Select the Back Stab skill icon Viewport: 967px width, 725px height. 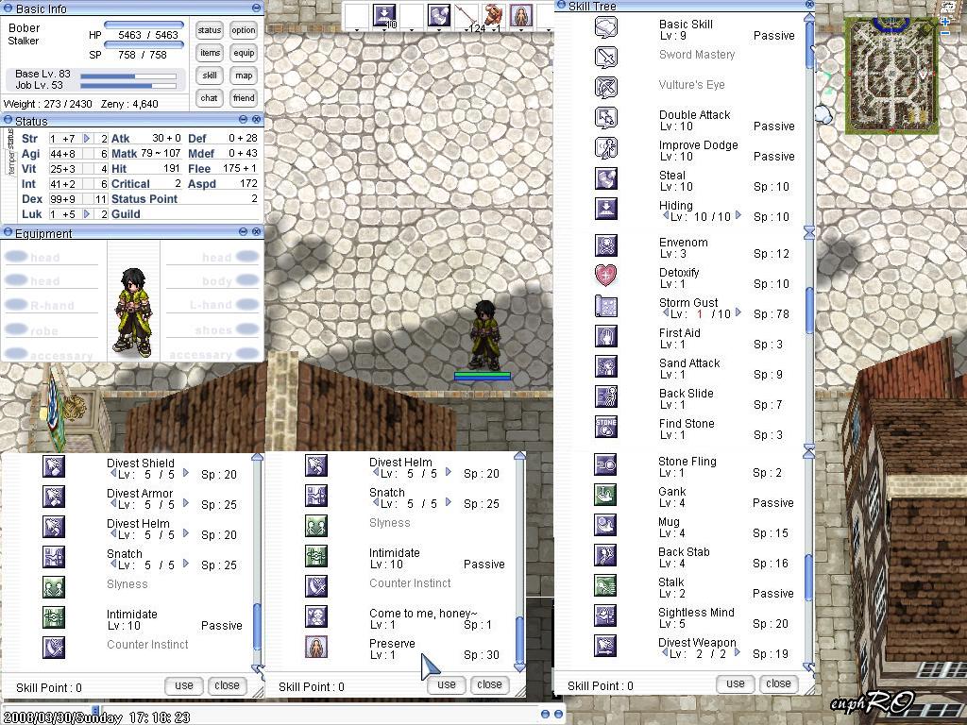point(605,555)
